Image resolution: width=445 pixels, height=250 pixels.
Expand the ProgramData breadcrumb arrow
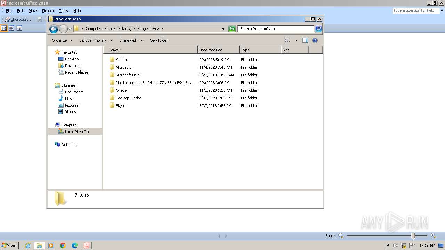(x=162, y=29)
